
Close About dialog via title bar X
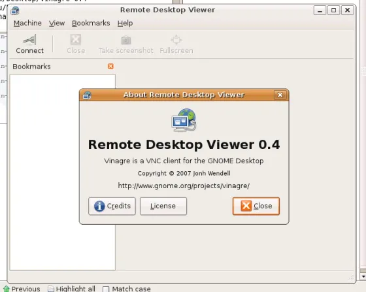(280, 95)
